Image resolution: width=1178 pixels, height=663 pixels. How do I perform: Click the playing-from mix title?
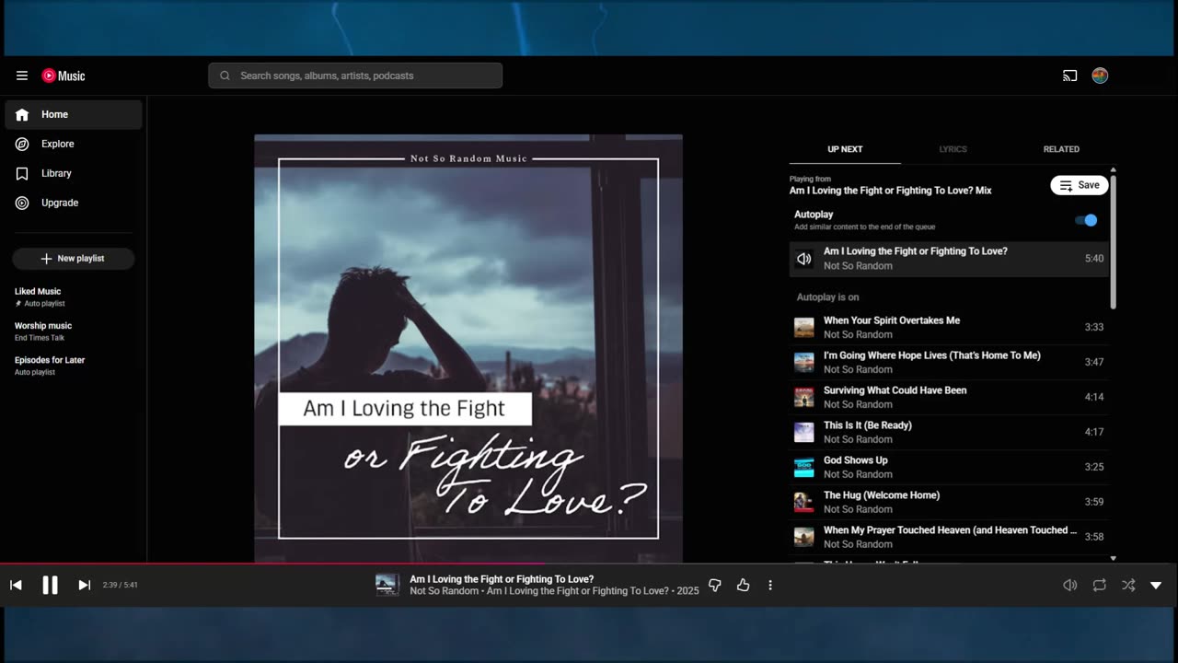pos(891,191)
